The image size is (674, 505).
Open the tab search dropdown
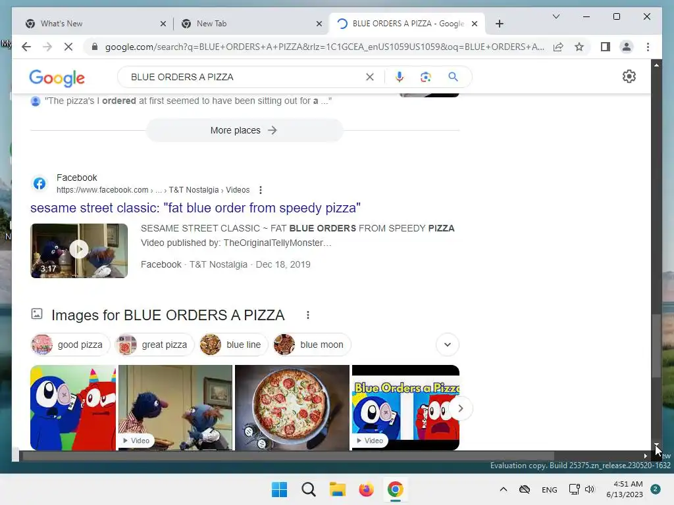[556, 16]
